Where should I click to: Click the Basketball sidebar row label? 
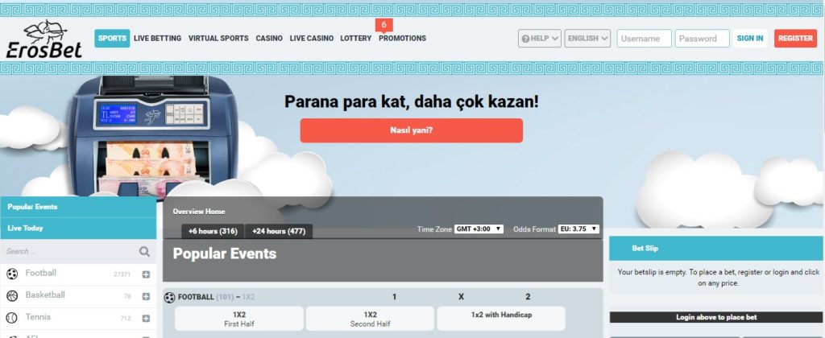(x=45, y=295)
